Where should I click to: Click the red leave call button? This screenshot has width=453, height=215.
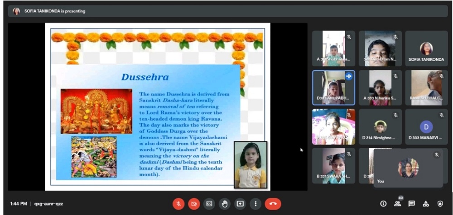(273, 204)
